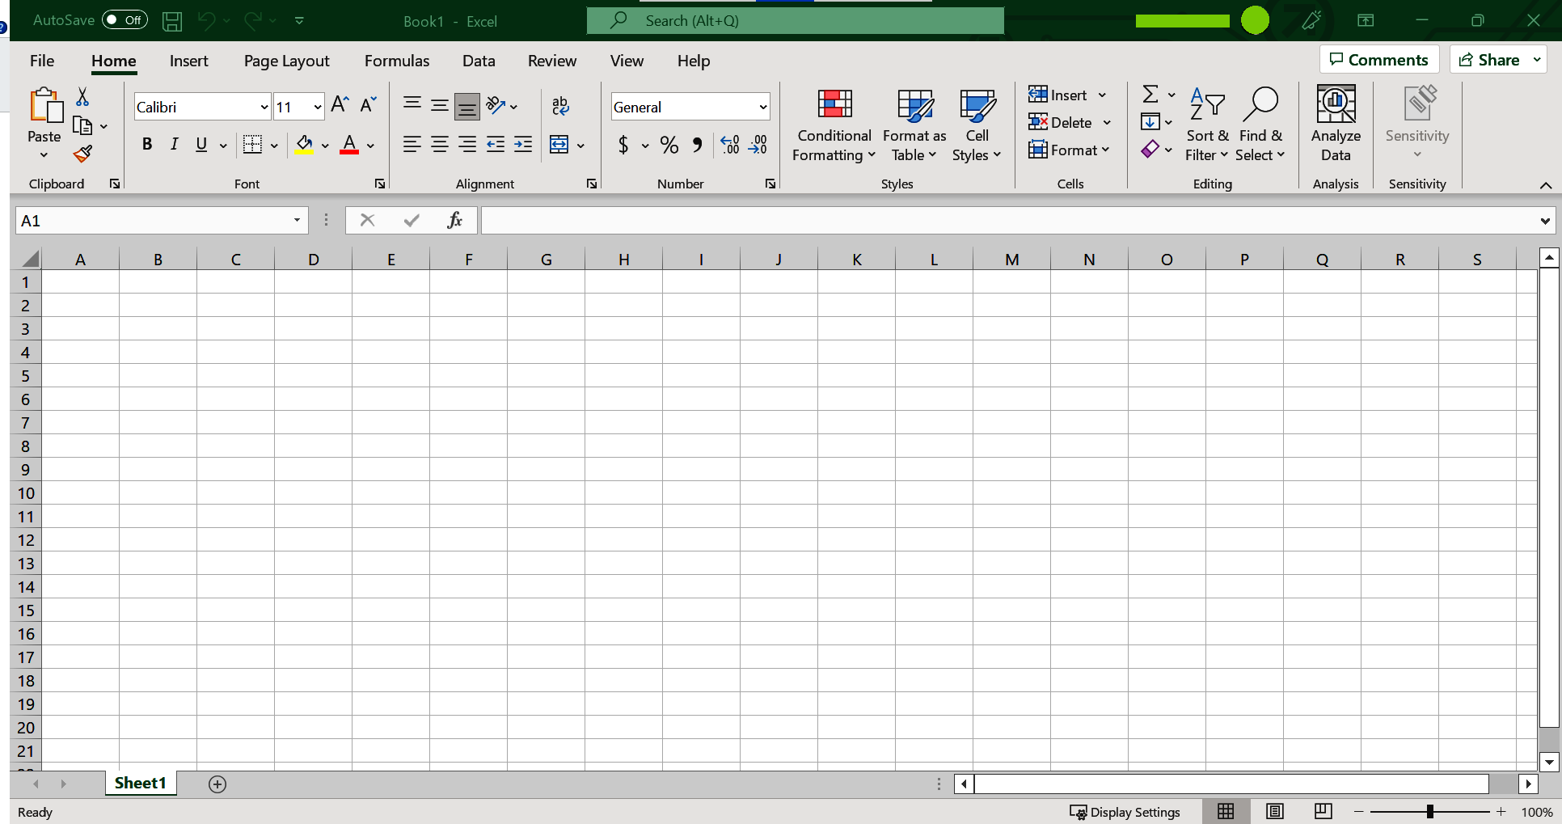1562x824 pixels.
Task: Click the AutoSum sigma icon
Action: (1150, 95)
